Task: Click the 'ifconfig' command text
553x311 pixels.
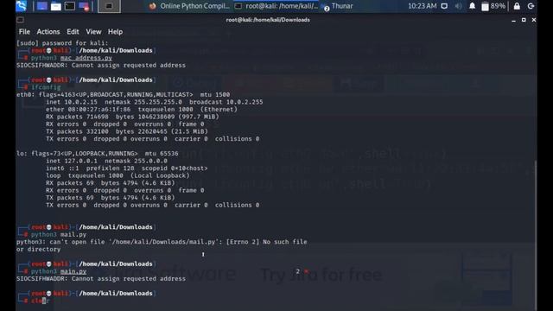Action: tap(46, 87)
